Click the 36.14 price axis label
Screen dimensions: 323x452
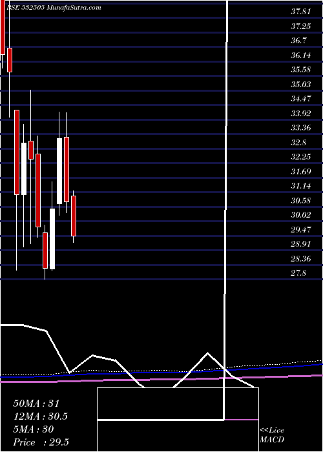pos(301,56)
